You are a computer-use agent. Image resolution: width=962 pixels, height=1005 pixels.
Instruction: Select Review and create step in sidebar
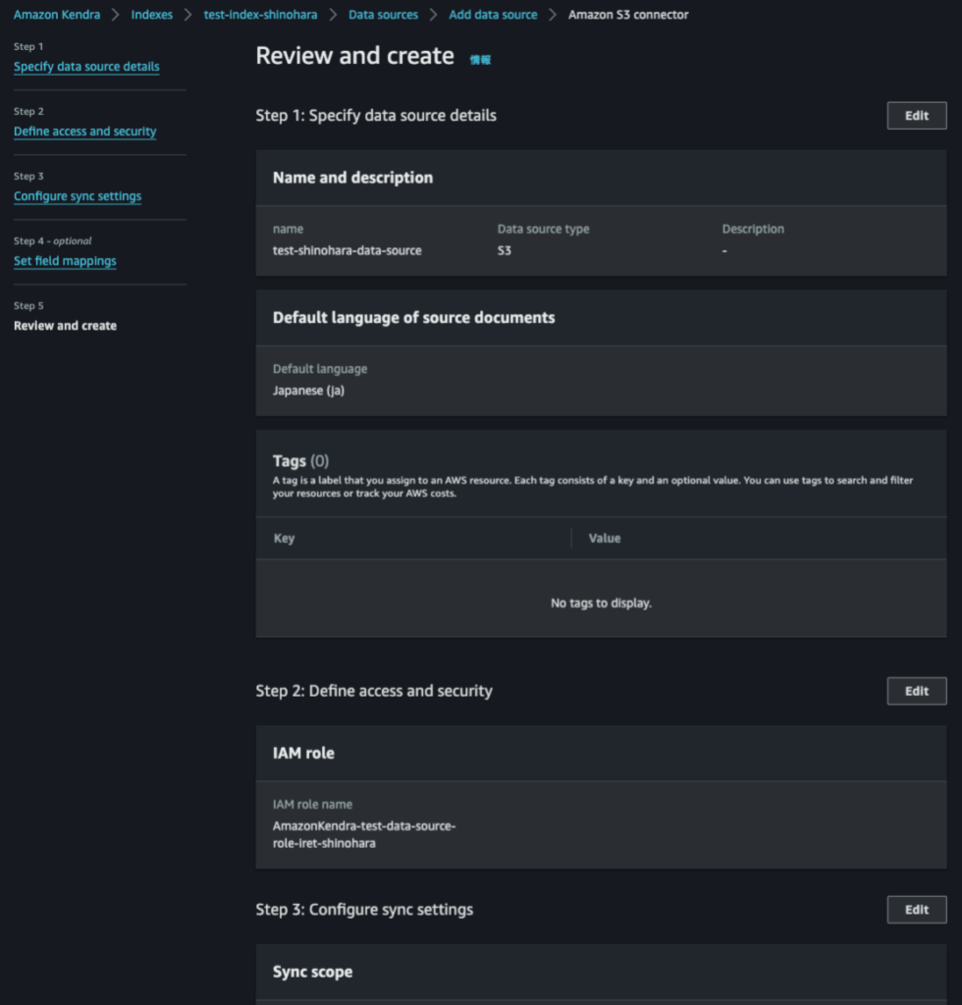65,326
